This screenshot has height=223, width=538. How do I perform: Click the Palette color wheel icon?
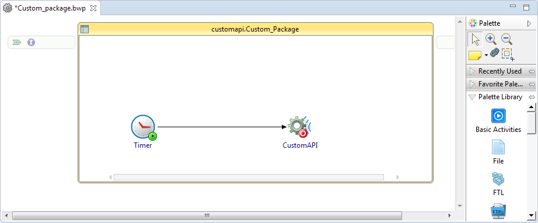(473, 23)
